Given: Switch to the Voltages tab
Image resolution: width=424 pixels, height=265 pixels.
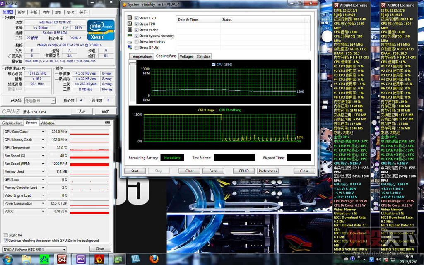Looking at the screenshot, I should pos(187,56).
